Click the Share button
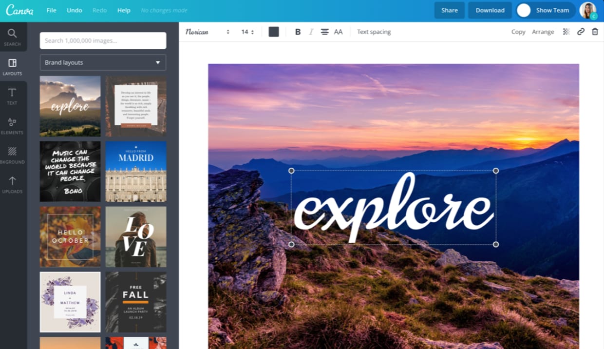Screen dimensions: 604x349 tap(449, 10)
